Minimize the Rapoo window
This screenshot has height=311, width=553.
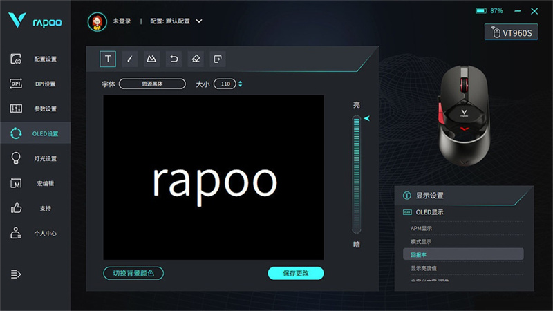click(517, 11)
